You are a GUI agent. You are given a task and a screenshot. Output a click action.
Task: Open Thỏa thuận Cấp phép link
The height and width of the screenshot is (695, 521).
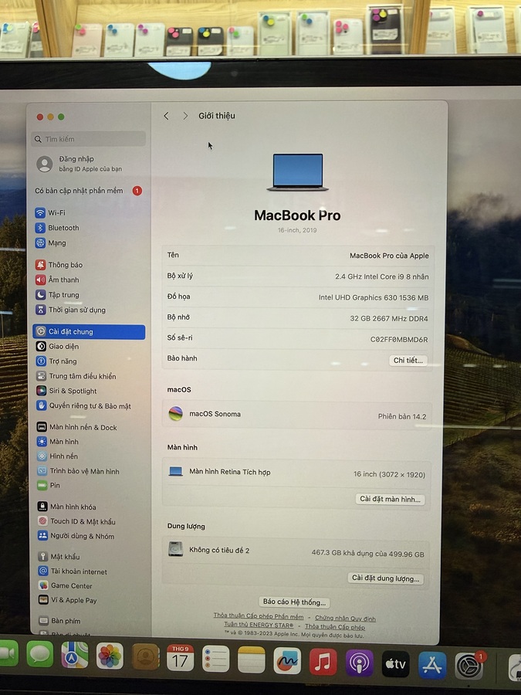pos(335,627)
